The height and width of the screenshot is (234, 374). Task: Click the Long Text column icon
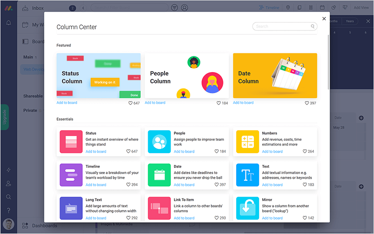[x=71, y=208]
